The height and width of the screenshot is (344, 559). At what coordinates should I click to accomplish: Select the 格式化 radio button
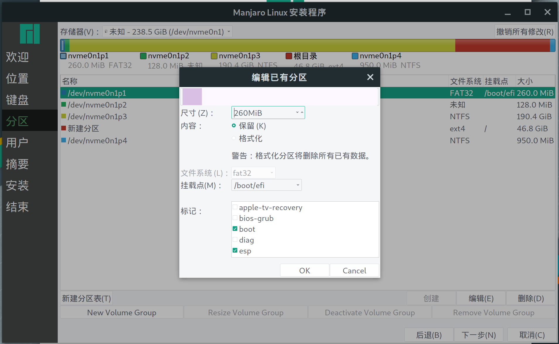(x=234, y=138)
